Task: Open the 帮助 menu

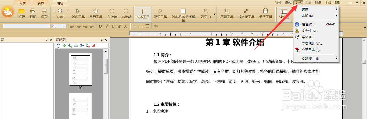Action: pyautogui.click(x=338, y=3)
